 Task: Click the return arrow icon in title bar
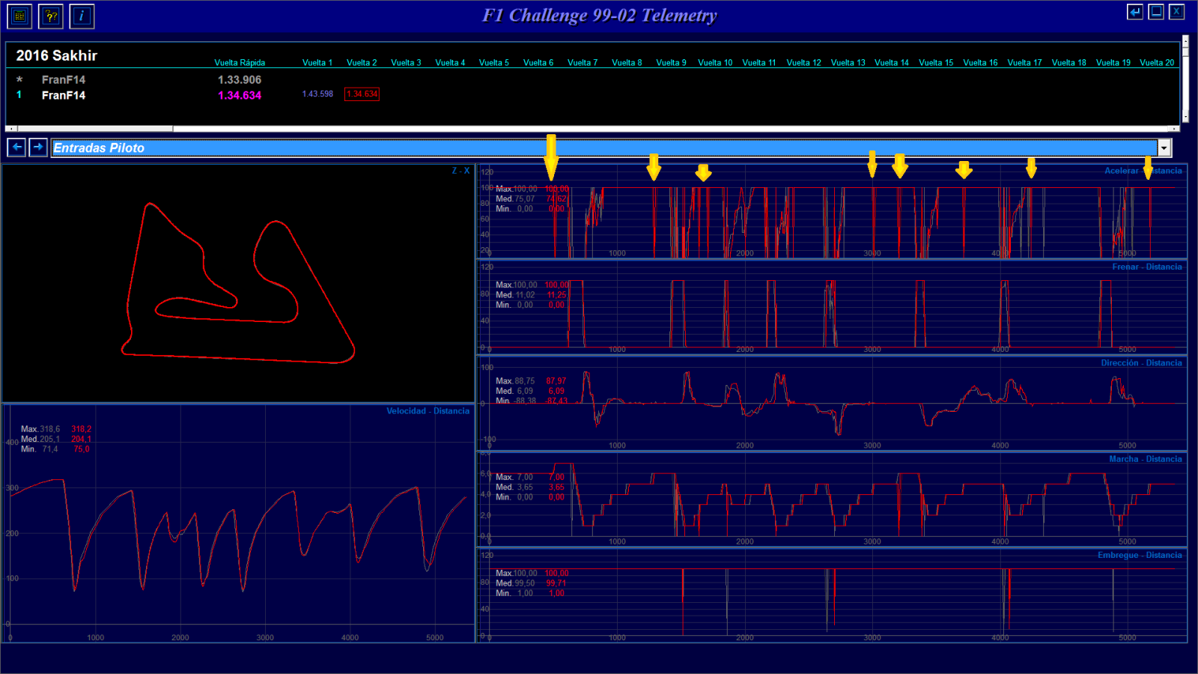pyautogui.click(x=1135, y=12)
